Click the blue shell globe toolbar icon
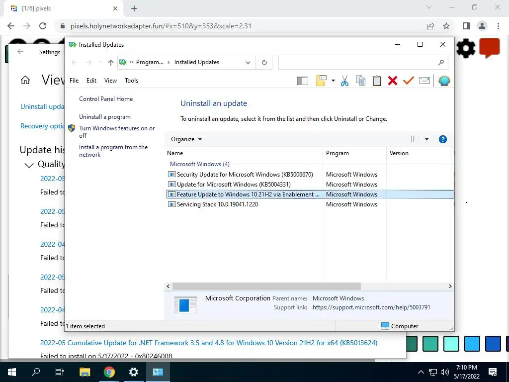Viewport: 509px width, 382px height. (x=444, y=81)
